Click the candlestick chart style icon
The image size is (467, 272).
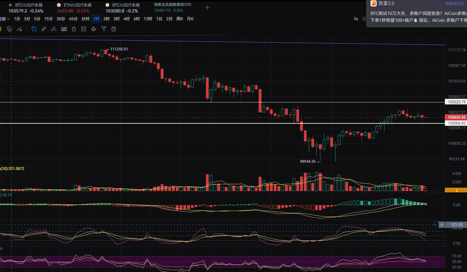point(64,29)
